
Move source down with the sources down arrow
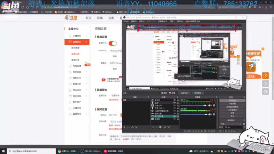(169, 127)
